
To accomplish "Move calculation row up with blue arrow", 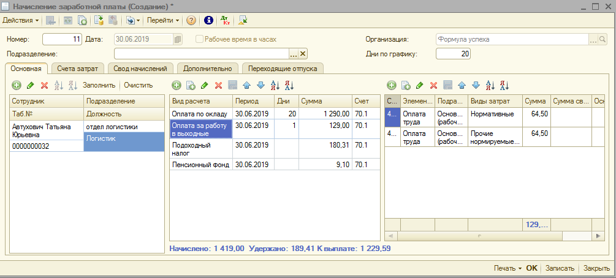I will [247, 85].
